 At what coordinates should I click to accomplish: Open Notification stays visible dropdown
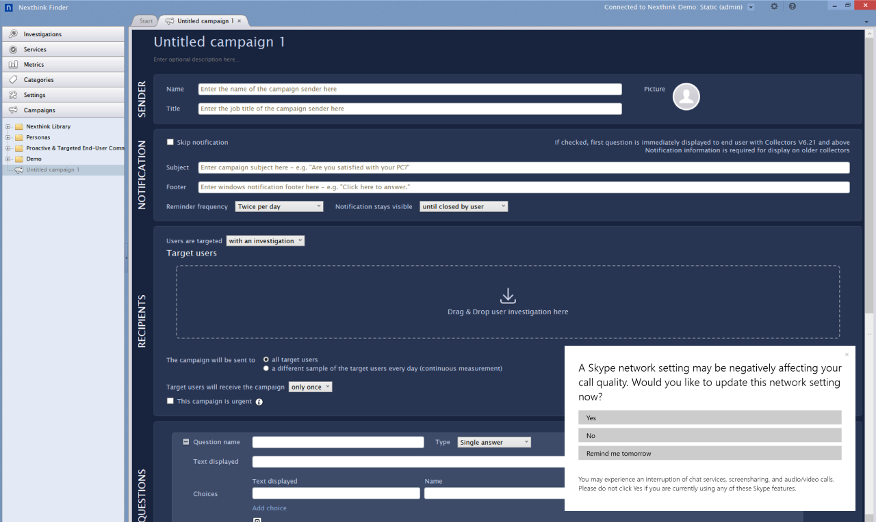click(463, 206)
